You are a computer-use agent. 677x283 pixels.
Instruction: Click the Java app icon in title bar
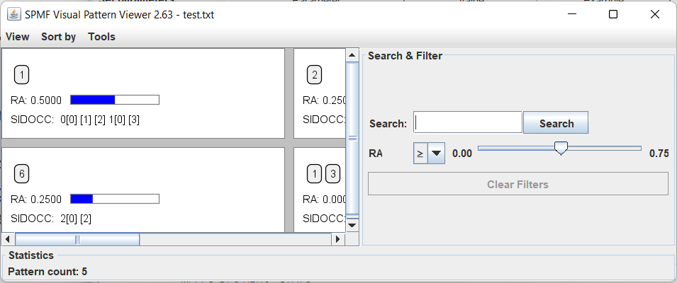point(13,14)
